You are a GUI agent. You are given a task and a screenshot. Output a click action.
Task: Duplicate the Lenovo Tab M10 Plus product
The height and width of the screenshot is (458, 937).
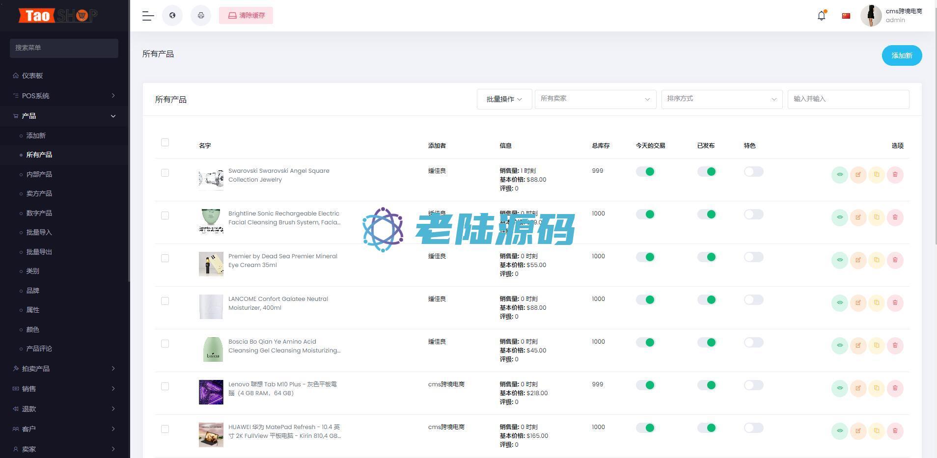877,388
